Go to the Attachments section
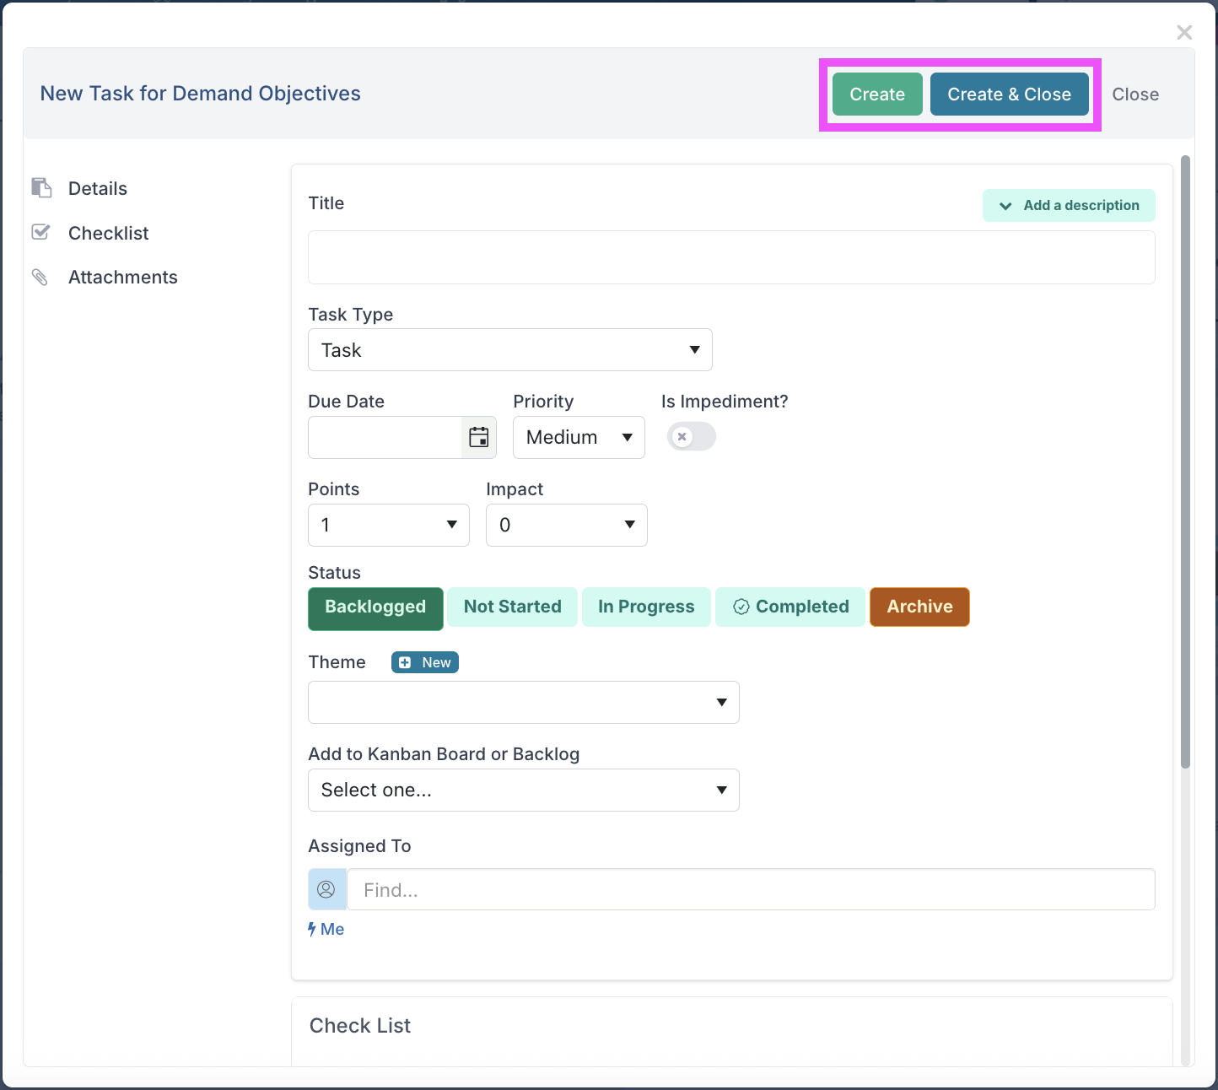This screenshot has width=1218, height=1090. click(x=122, y=277)
